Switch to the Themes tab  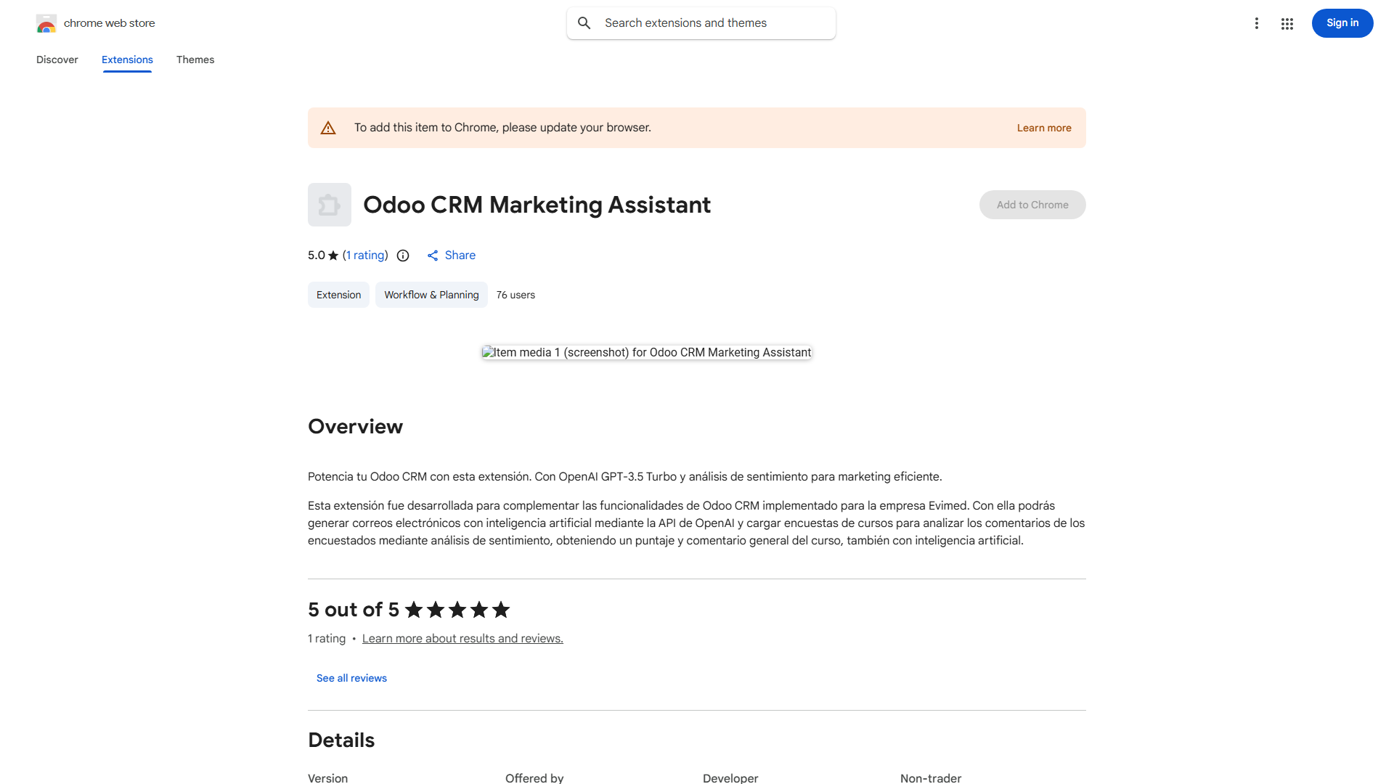coord(195,60)
